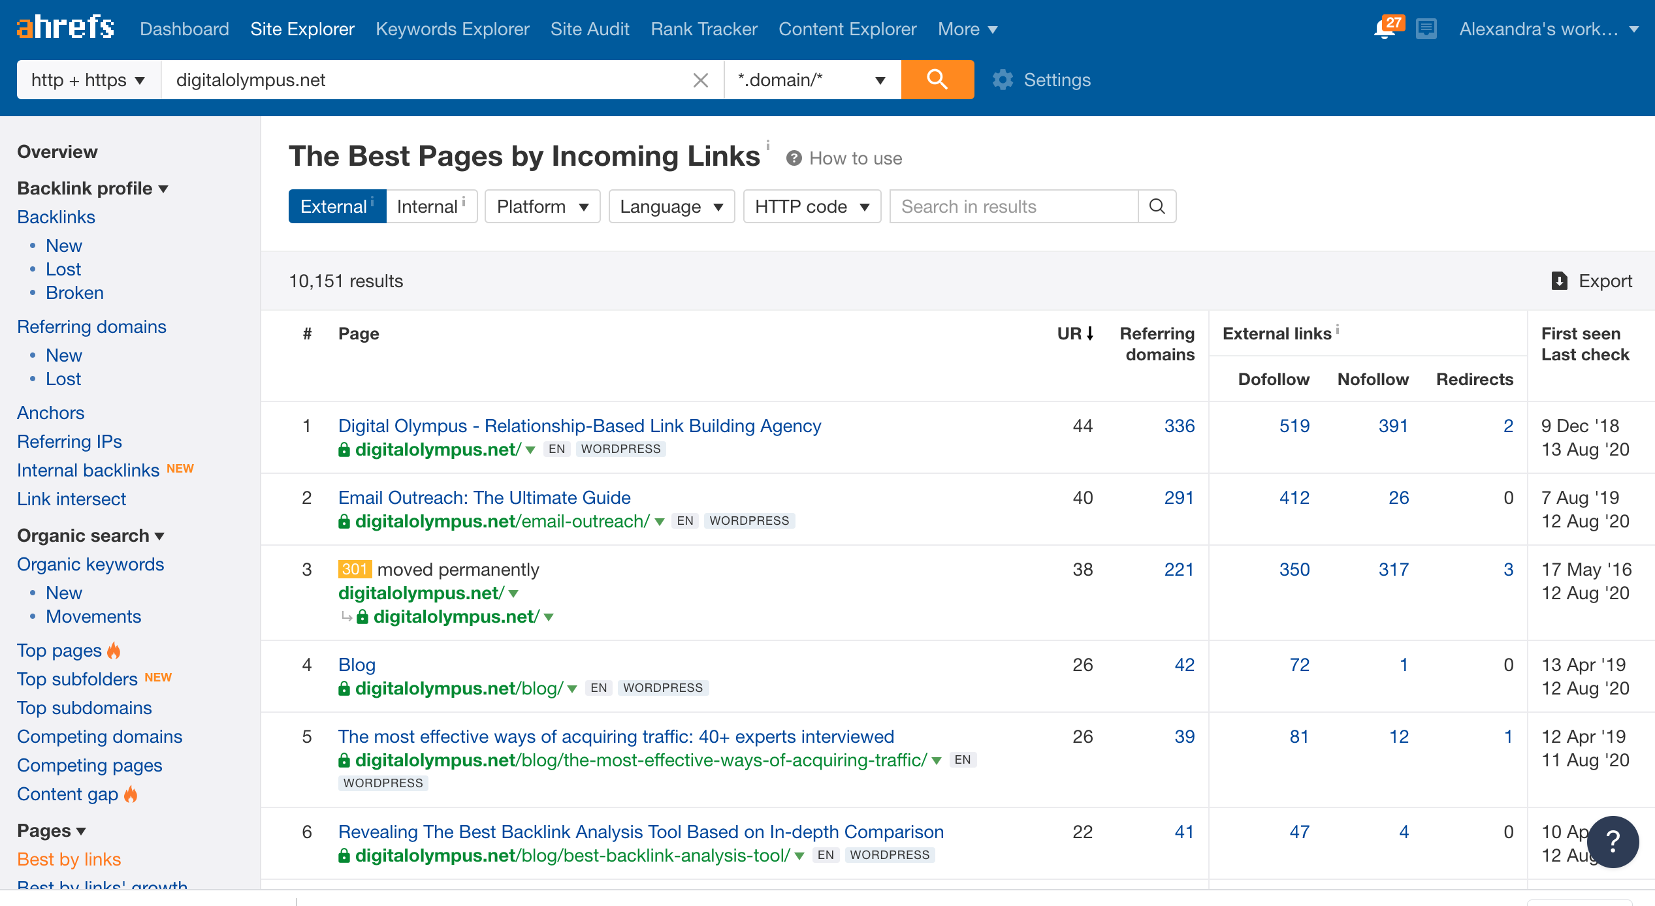The image size is (1655, 906).
Task: Open the messages icon in header
Action: coord(1426,29)
